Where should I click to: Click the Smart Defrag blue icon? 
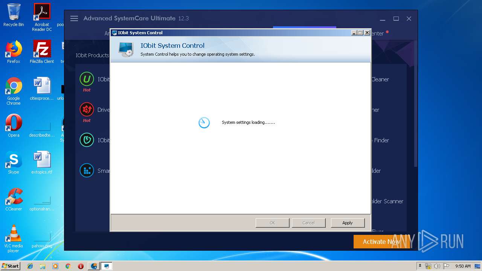pos(87,171)
